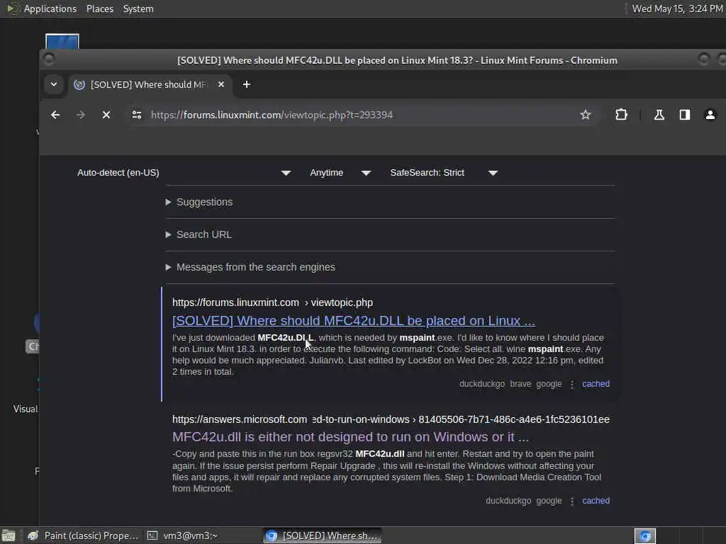Expand the Suggestions section
Image resolution: width=726 pixels, height=544 pixels.
pyautogui.click(x=199, y=202)
